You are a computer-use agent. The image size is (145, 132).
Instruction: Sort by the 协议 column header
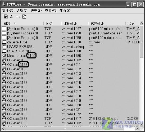tap(52, 24)
